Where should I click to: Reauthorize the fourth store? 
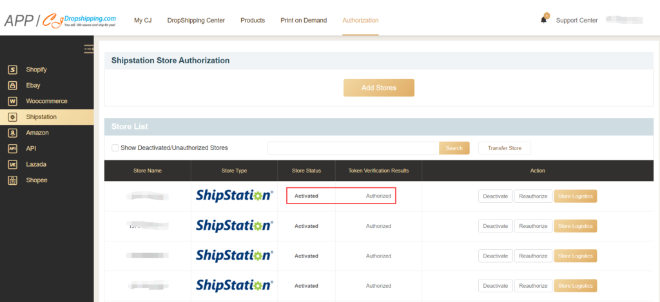point(533,286)
